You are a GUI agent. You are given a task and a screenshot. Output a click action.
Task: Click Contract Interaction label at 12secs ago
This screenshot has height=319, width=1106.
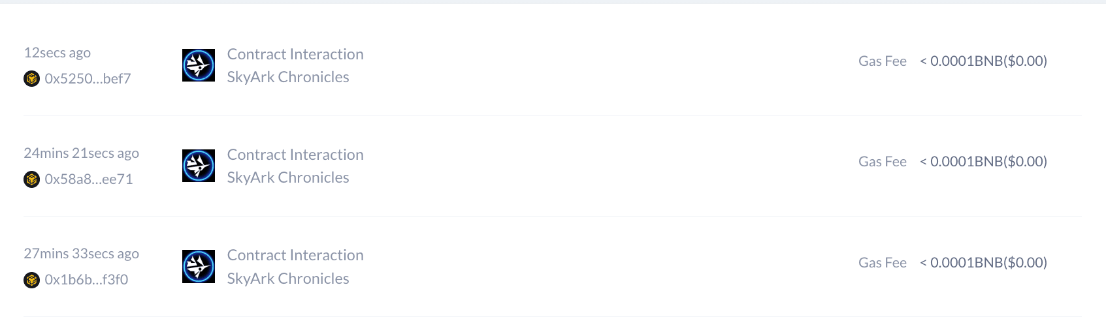coord(295,54)
